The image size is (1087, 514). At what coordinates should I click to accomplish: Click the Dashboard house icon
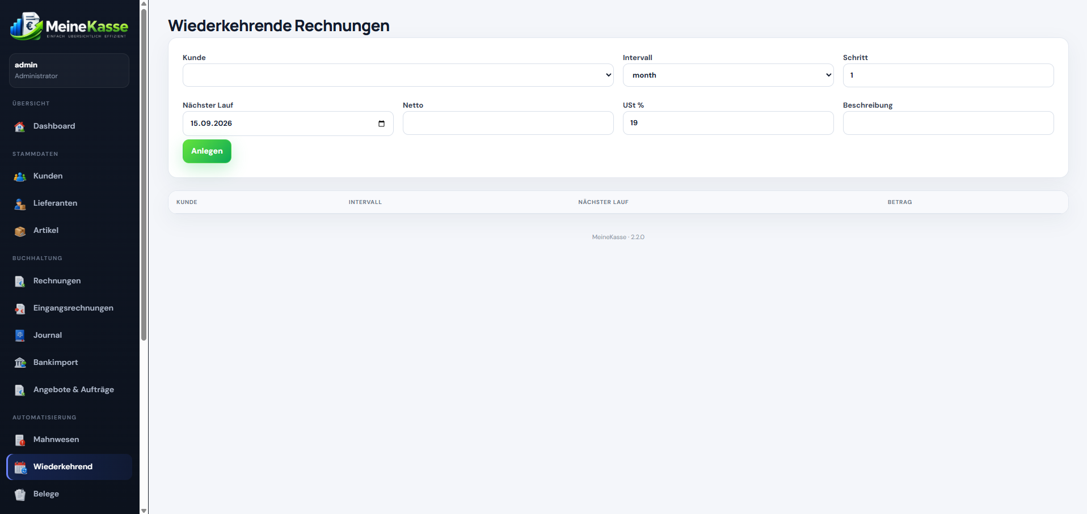[20, 126]
